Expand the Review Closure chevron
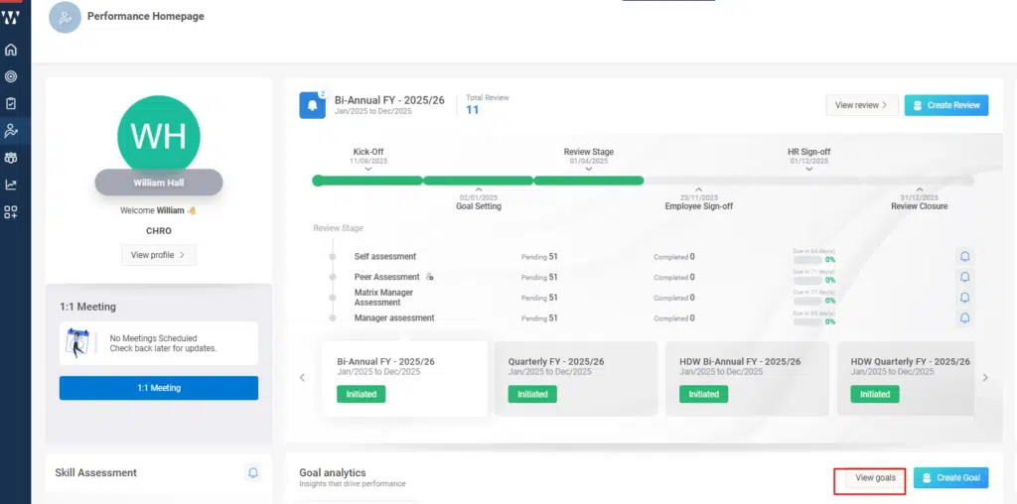Image resolution: width=1017 pixels, height=504 pixels. pos(919,189)
